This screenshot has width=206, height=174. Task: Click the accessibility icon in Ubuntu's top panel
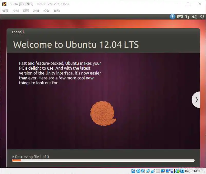click(x=172, y=17)
